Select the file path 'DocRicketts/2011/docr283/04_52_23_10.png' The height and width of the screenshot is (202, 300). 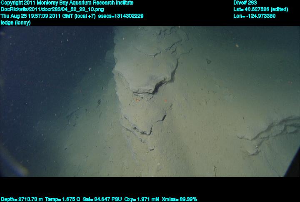click(x=52, y=10)
